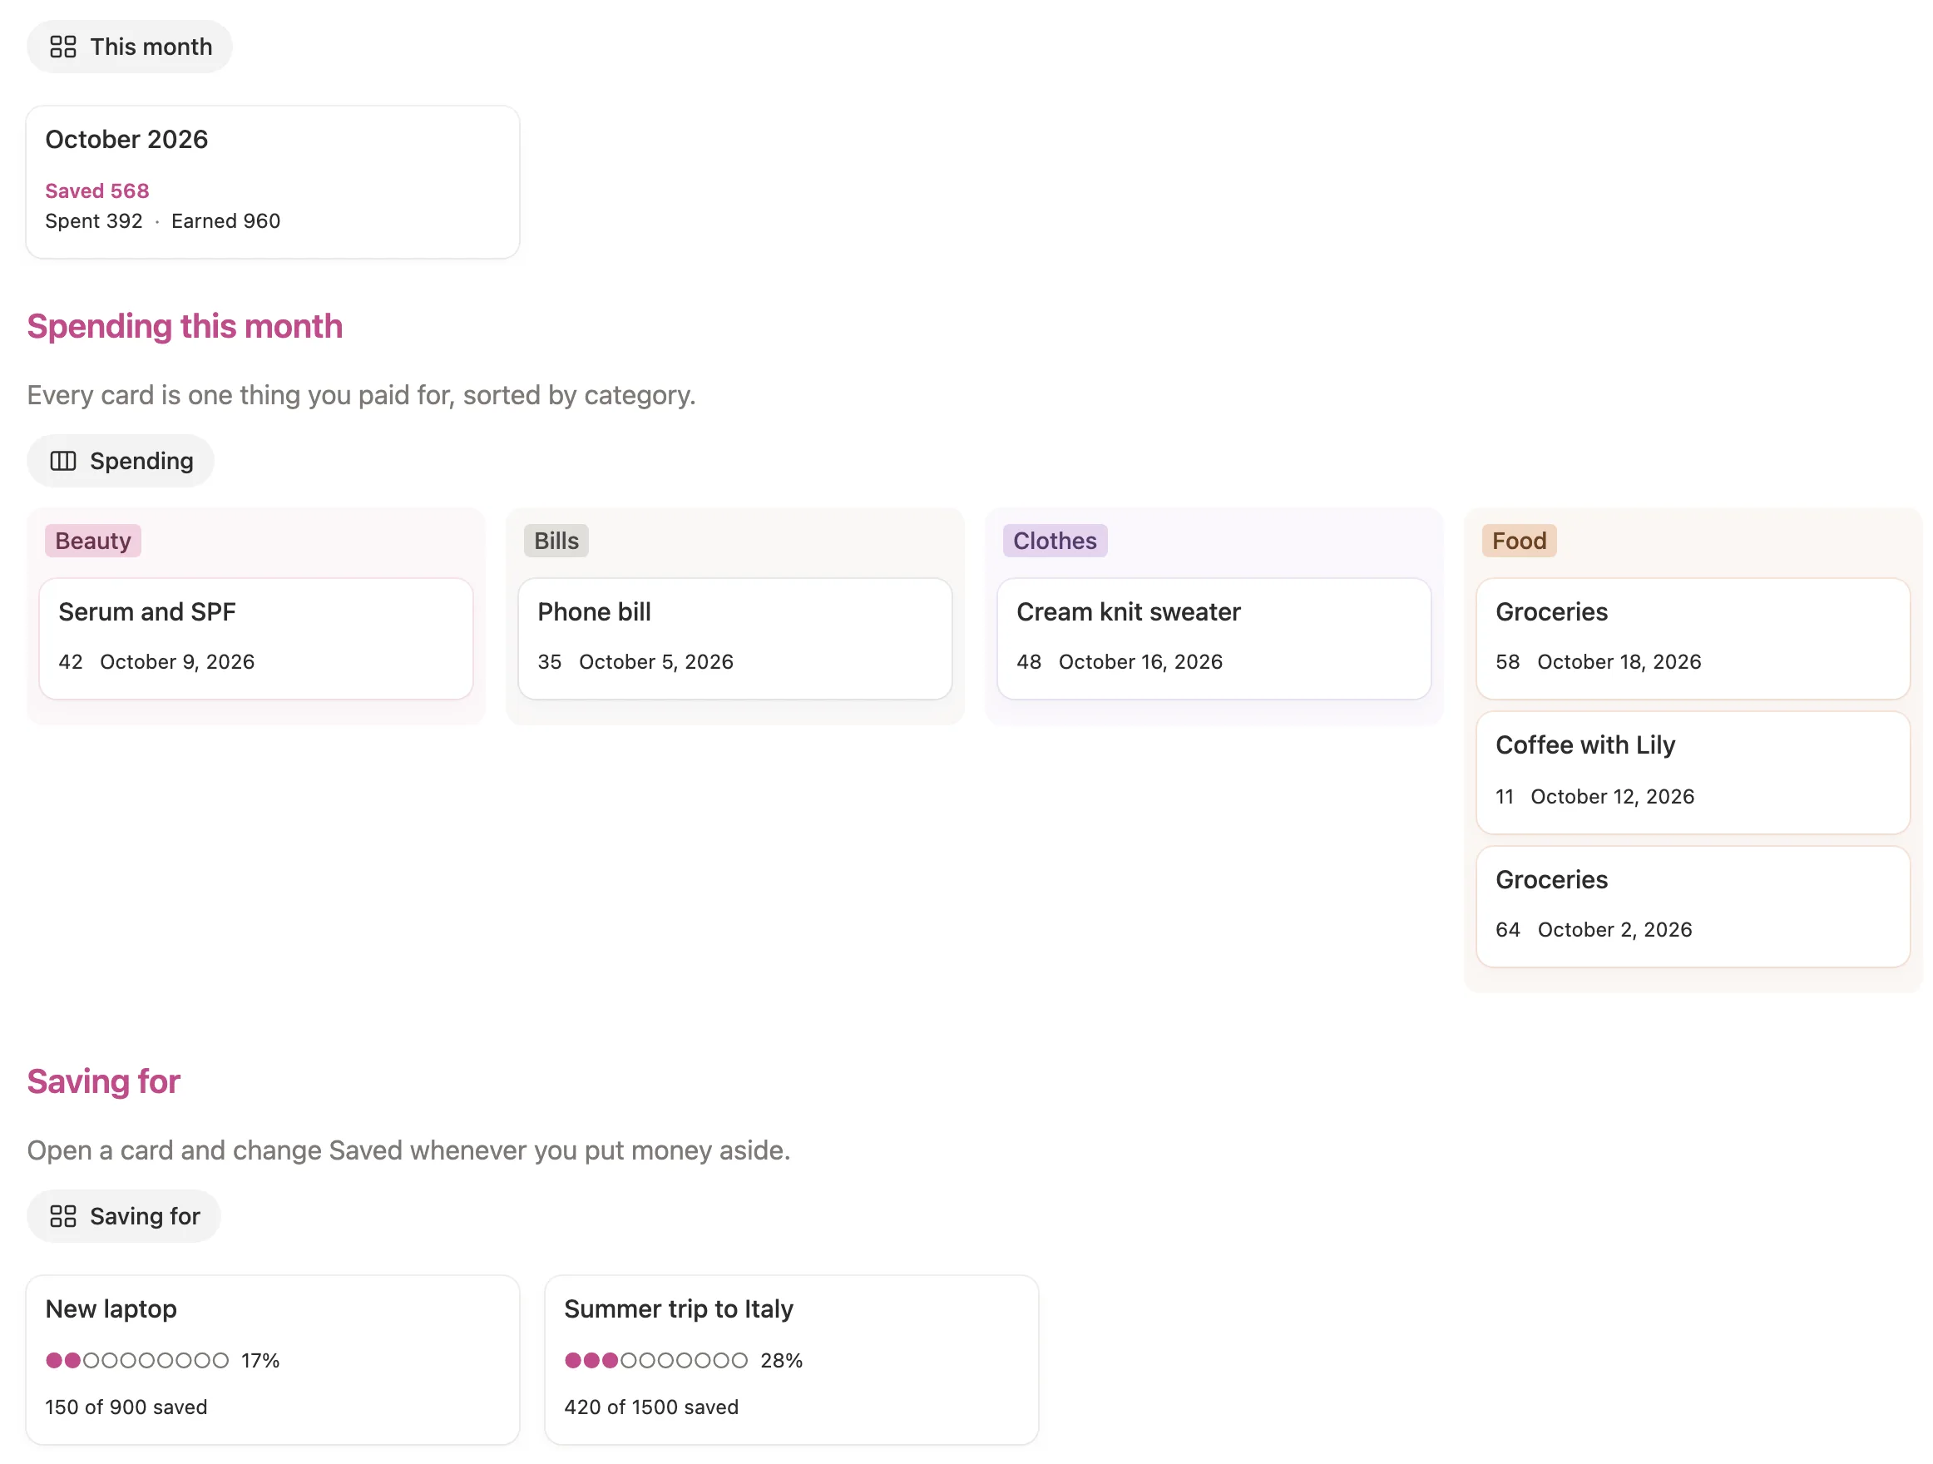1933x1464 pixels.
Task: Click the New laptop 17% progress dots
Action: 137,1360
